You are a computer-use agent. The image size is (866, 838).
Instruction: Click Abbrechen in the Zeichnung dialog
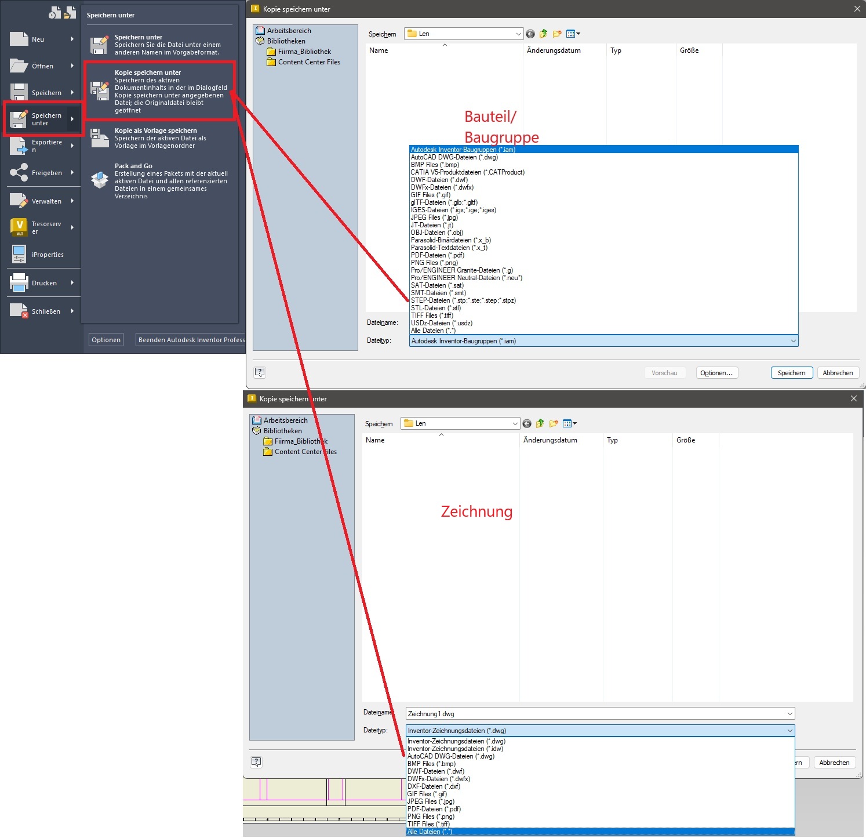pos(834,763)
